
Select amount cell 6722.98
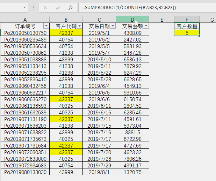[x=132, y=139]
